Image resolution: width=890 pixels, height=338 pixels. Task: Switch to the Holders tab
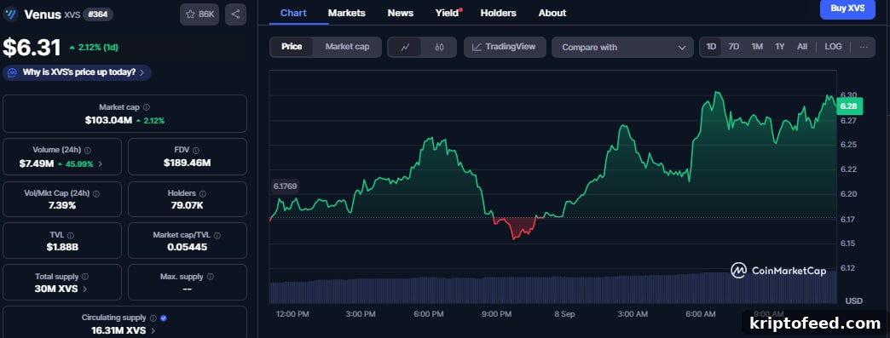point(499,13)
